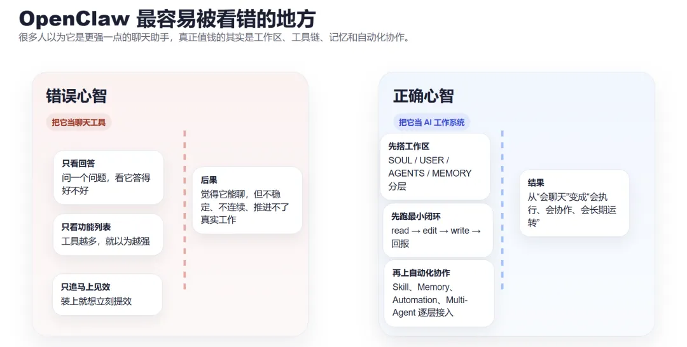Open the '先跑最小闭环' card
Viewport: 687px width, 347px height.
438,231
